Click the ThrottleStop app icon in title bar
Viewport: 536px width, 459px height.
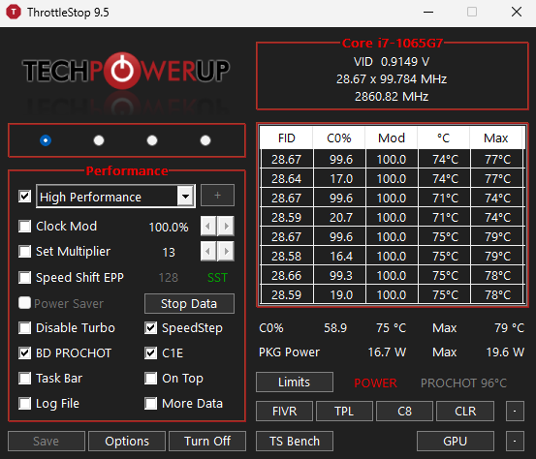point(14,12)
